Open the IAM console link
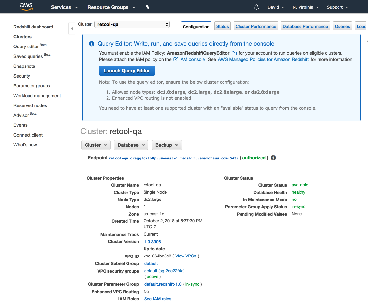368x304 pixels. (192, 59)
